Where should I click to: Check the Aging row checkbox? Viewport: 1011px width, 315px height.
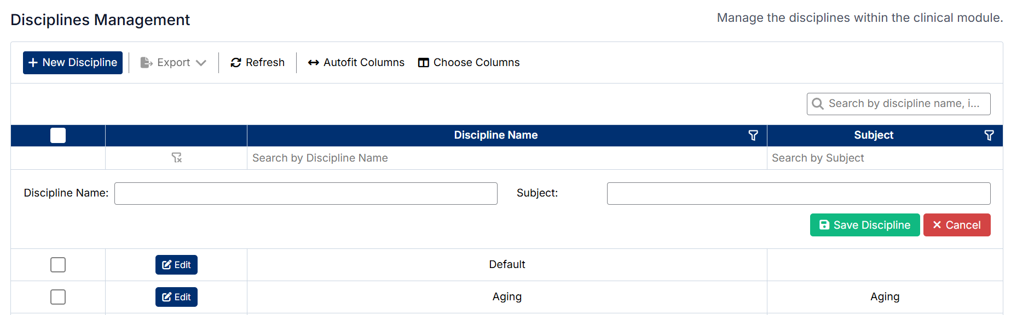58,297
